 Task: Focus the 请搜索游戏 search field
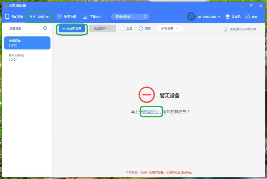click(x=130, y=17)
